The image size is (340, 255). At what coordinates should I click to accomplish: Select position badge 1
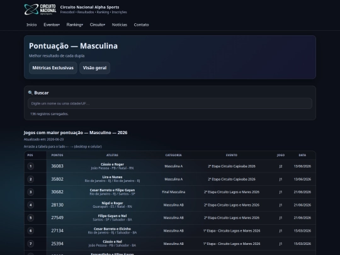coord(31,166)
